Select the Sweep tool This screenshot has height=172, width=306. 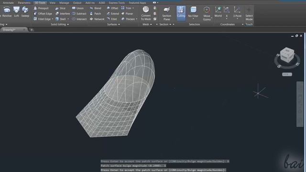[x=25, y=12]
